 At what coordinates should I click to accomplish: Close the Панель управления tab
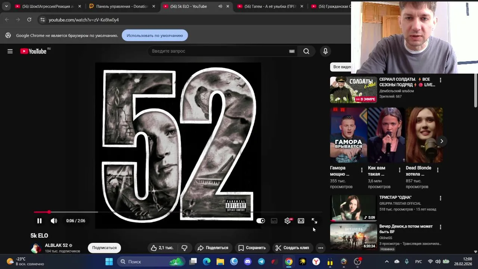pos(153,6)
